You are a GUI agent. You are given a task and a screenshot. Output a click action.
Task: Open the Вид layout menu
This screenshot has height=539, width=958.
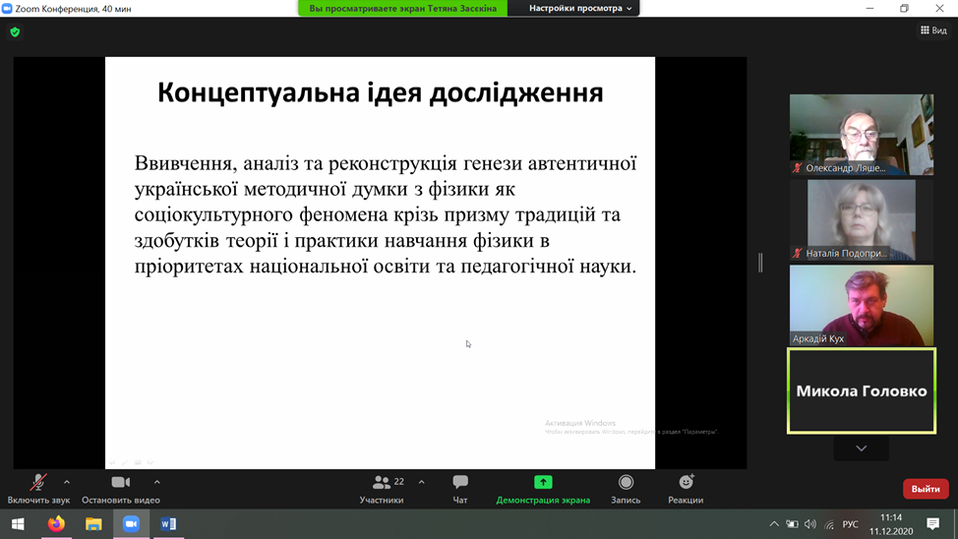933,30
